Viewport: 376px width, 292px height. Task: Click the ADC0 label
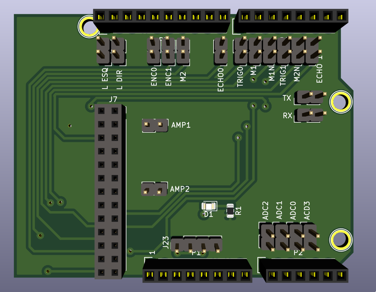point(293,210)
